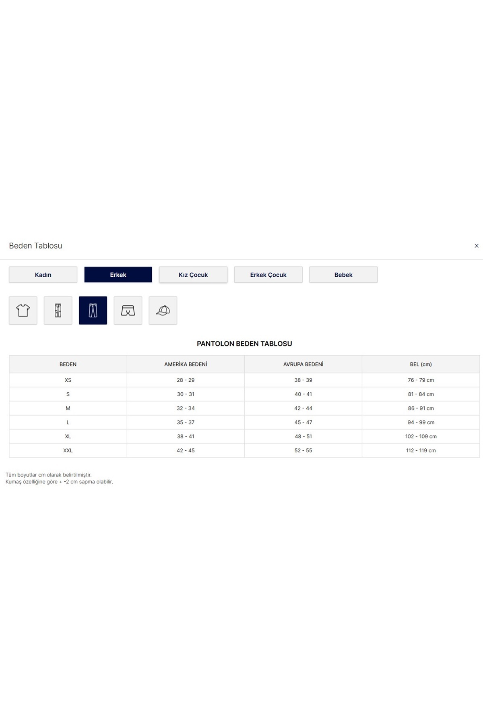
Task: Select the patterned jeans size chart icon
Action: [58, 311]
